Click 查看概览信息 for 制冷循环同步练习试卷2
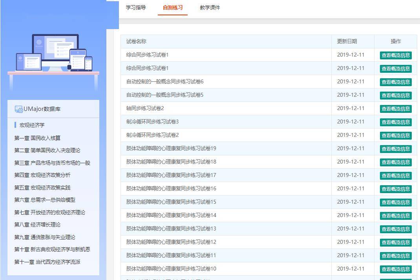The image size is (420, 280). [x=396, y=136]
